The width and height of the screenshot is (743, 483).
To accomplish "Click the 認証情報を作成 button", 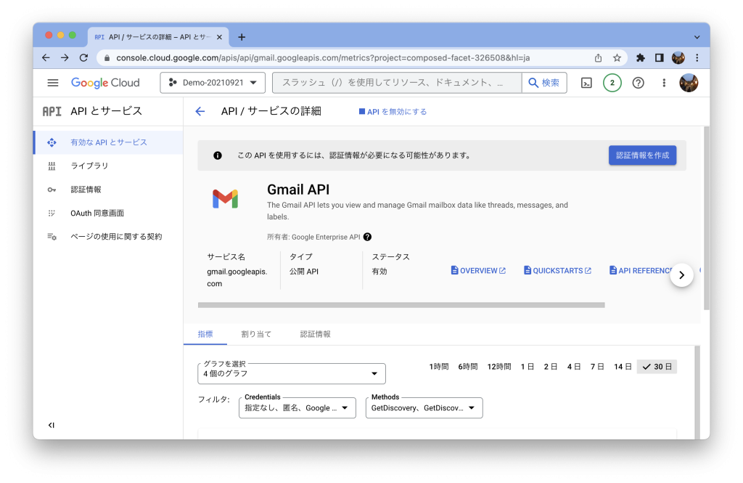I will [x=642, y=155].
